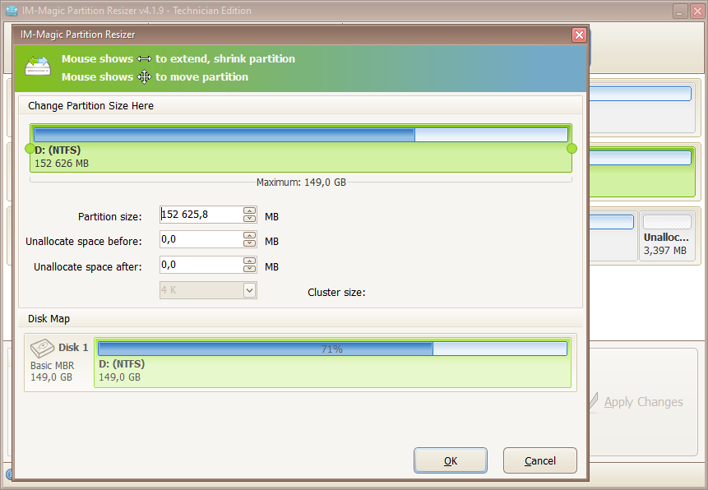Click the OK button
The image size is (708, 490).
(450, 460)
